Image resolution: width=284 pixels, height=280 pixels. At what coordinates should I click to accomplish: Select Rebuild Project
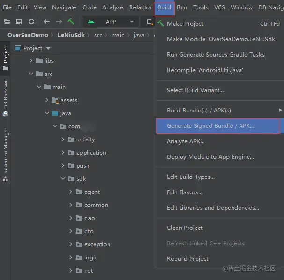[220, 258]
